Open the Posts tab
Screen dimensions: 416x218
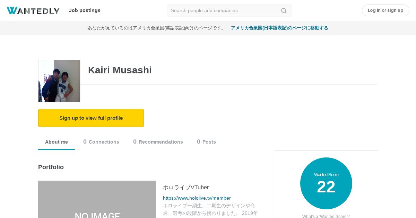[206, 142]
